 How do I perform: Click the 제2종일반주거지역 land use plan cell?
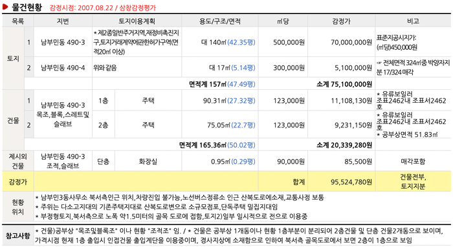137,42
